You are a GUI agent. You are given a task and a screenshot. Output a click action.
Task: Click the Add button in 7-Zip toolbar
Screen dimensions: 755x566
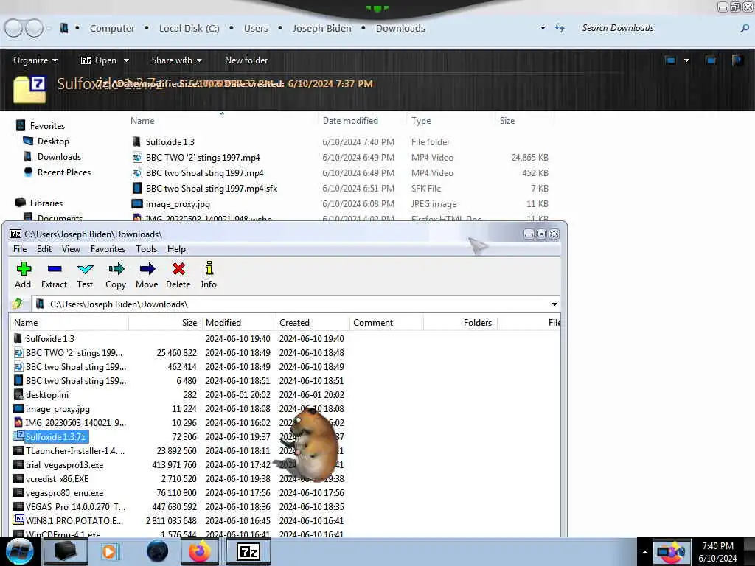23,275
